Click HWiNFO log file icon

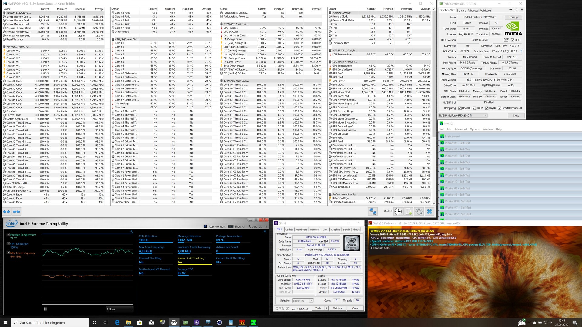pyautogui.click(x=409, y=212)
